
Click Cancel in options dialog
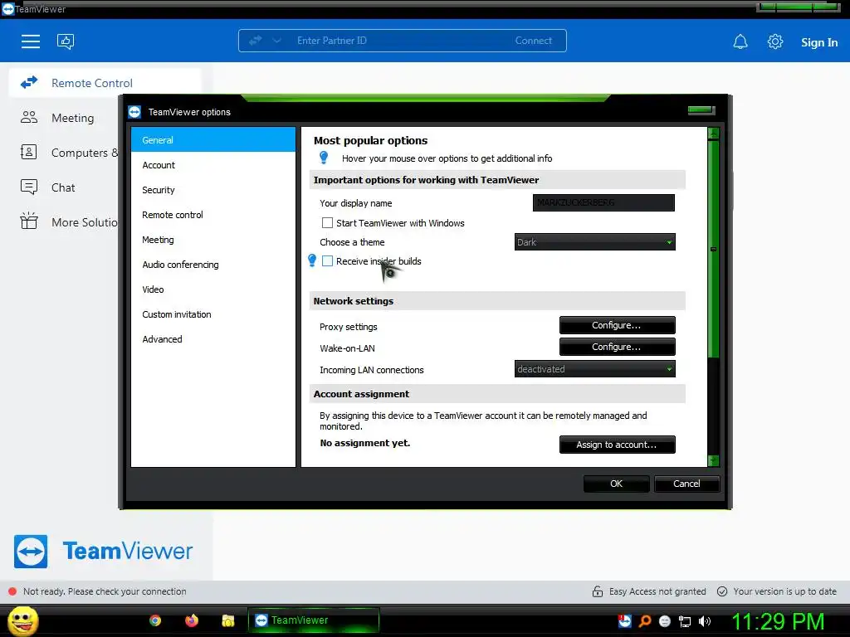(x=686, y=484)
